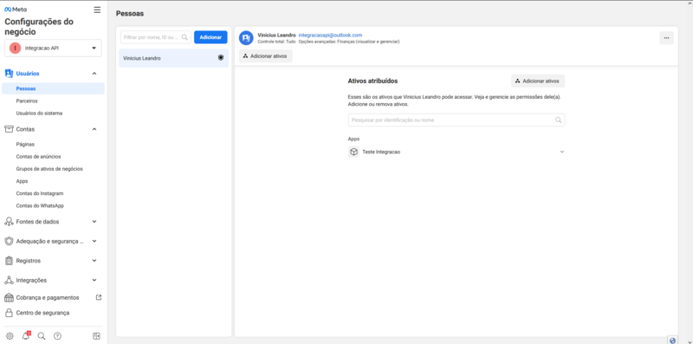693x344 pixels.
Task: Open the help question mark icon
Action: (57, 336)
